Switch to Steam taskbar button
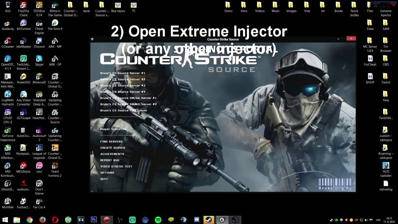 pos(209,220)
